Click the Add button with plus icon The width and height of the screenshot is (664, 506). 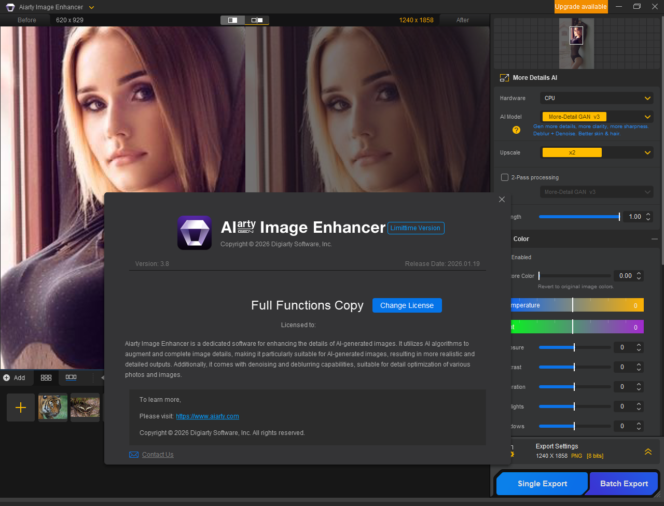(x=14, y=377)
